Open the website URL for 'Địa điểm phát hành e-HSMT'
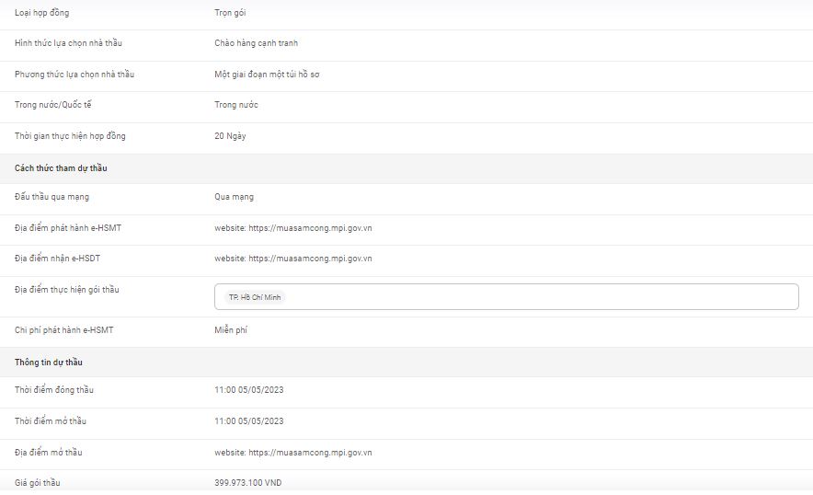The width and height of the screenshot is (813, 495). pyautogui.click(x=310, y=228)
